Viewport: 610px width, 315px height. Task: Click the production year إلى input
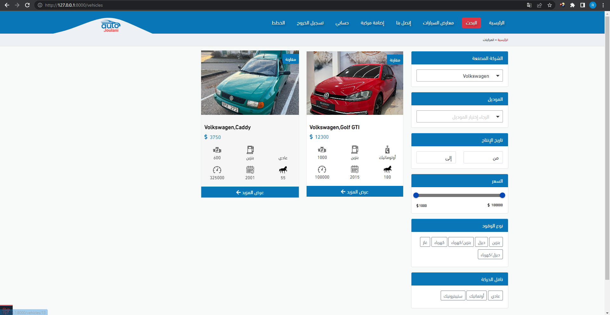(436, 158)
